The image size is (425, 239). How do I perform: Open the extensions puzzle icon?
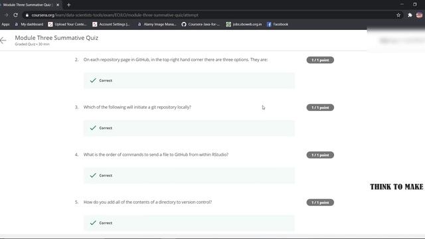410,15
